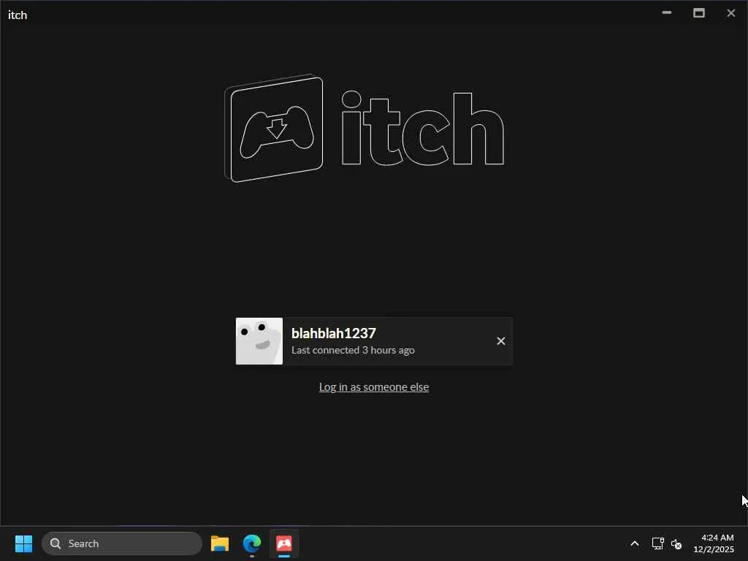This screenshot has height=561, width=748.
Task: Log in as blahblah1237 account
Action: point(374,341)
